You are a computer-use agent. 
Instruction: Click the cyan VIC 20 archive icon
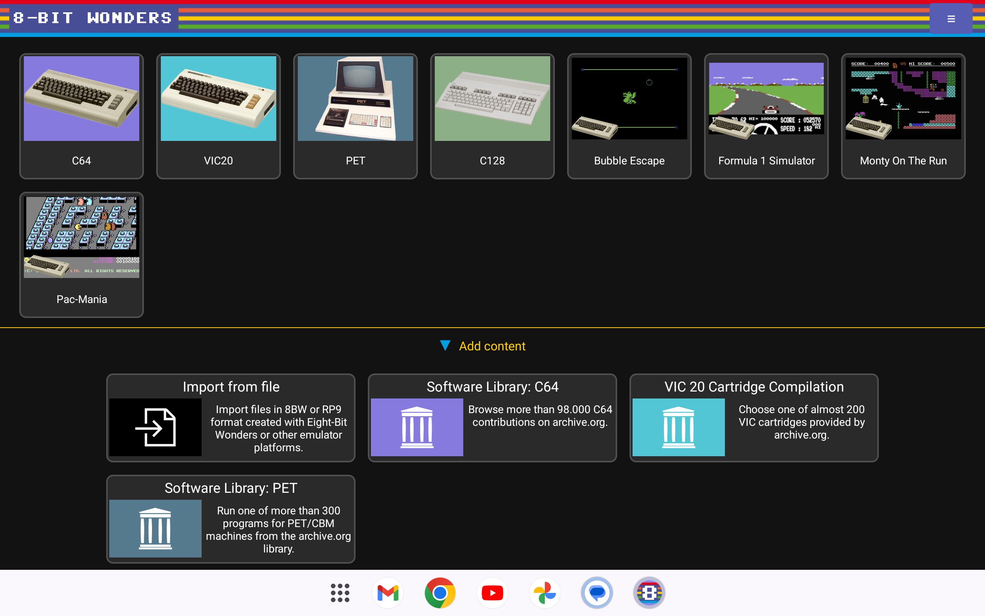click(x=678, y=427)
